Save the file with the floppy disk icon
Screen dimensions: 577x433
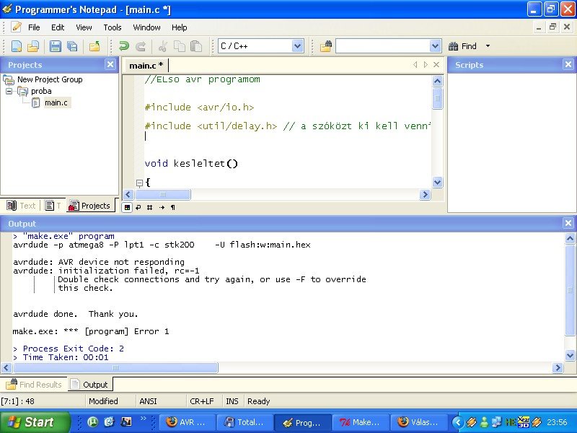(56, 46)
